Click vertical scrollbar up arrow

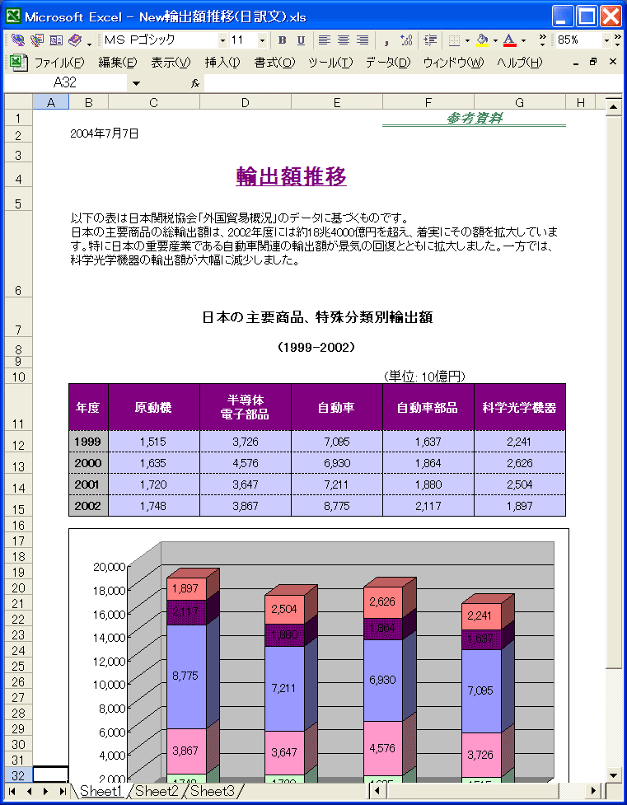coord(614,108)
